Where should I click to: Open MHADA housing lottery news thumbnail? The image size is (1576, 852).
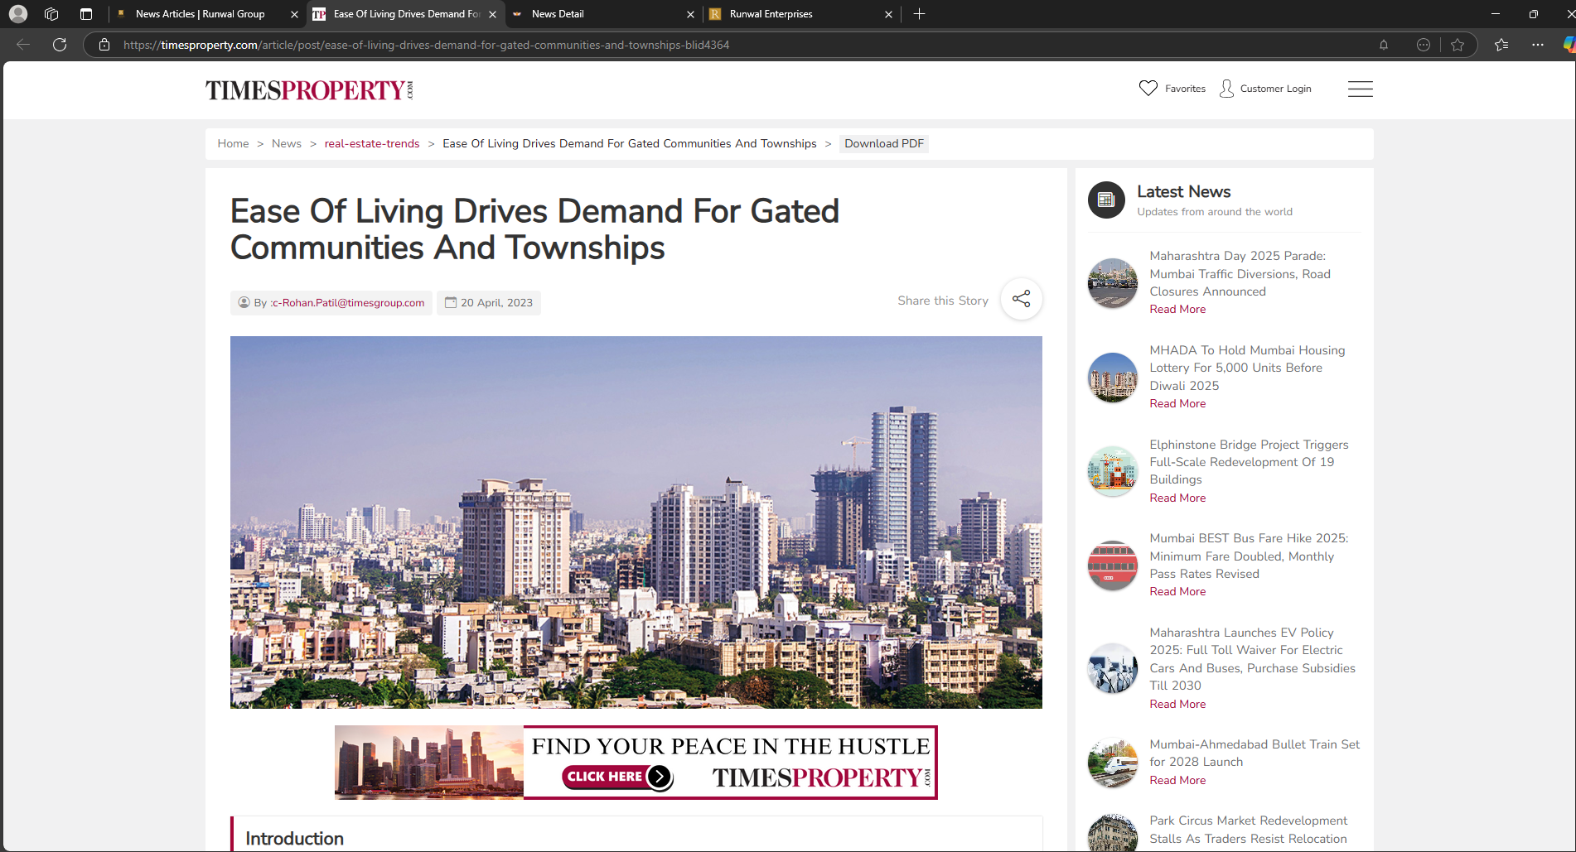click(1112, 378)
